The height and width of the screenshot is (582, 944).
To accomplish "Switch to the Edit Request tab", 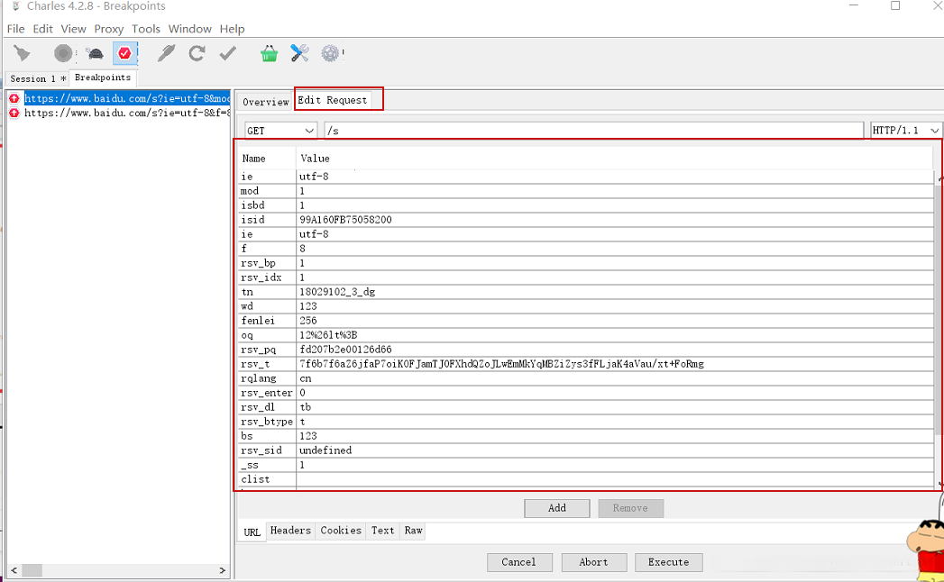I will tap(333, 100).
